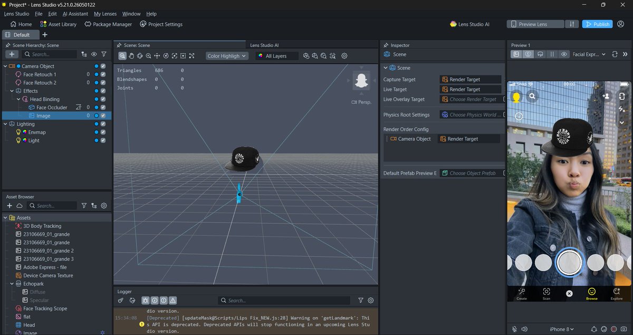Open the Logger settings gear
Viewport: 633px width, 335px height.
(x=371, y=300)
